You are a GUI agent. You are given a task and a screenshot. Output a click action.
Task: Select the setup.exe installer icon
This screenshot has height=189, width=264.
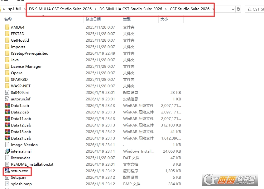(x=7, y=171)
